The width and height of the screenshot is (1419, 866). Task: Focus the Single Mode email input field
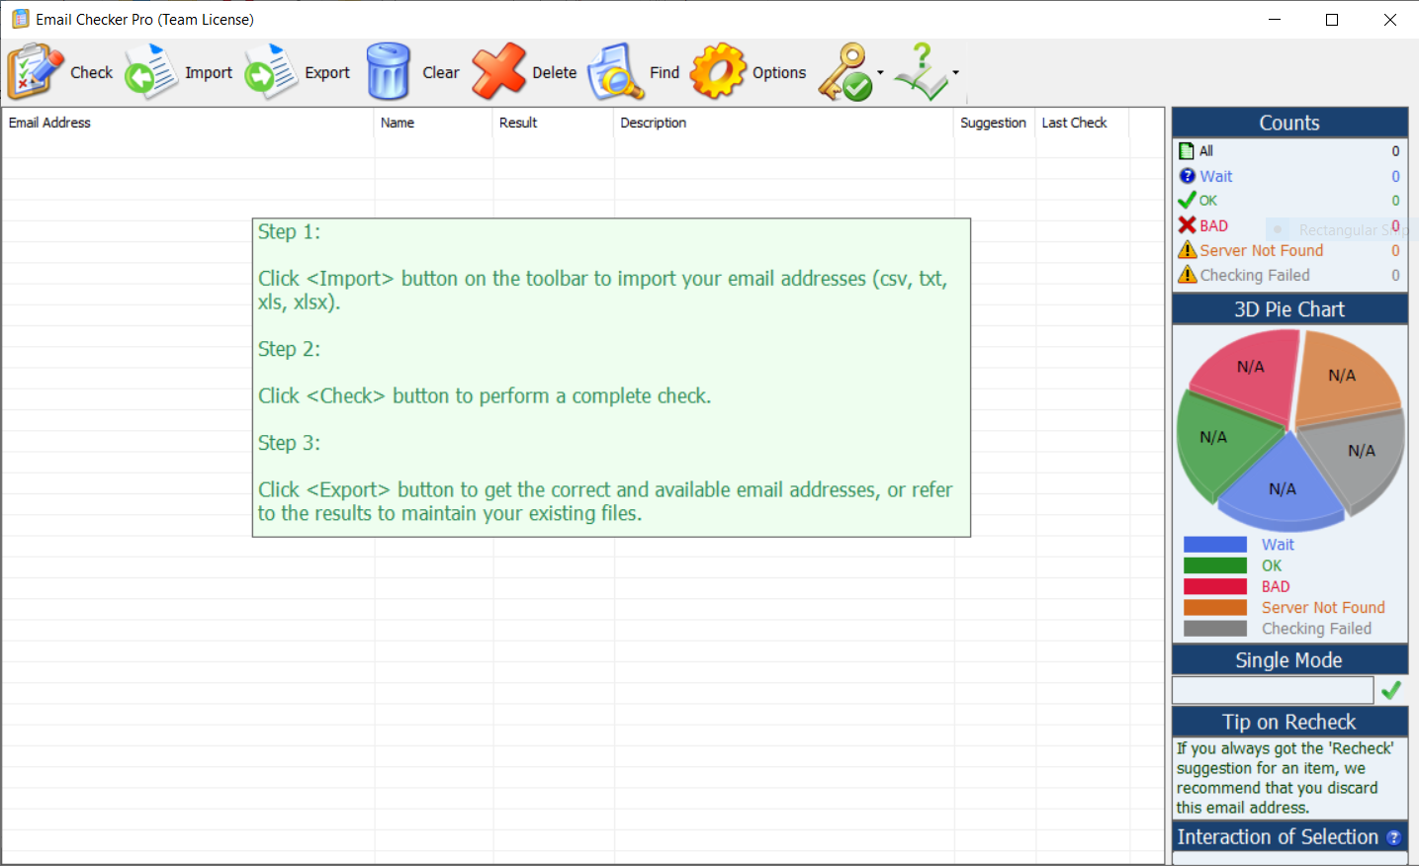tap(1273, 690)
